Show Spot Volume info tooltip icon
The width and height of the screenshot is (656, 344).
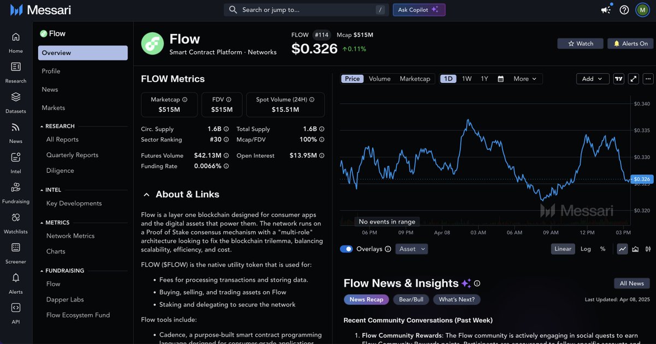tap(312, 100)
